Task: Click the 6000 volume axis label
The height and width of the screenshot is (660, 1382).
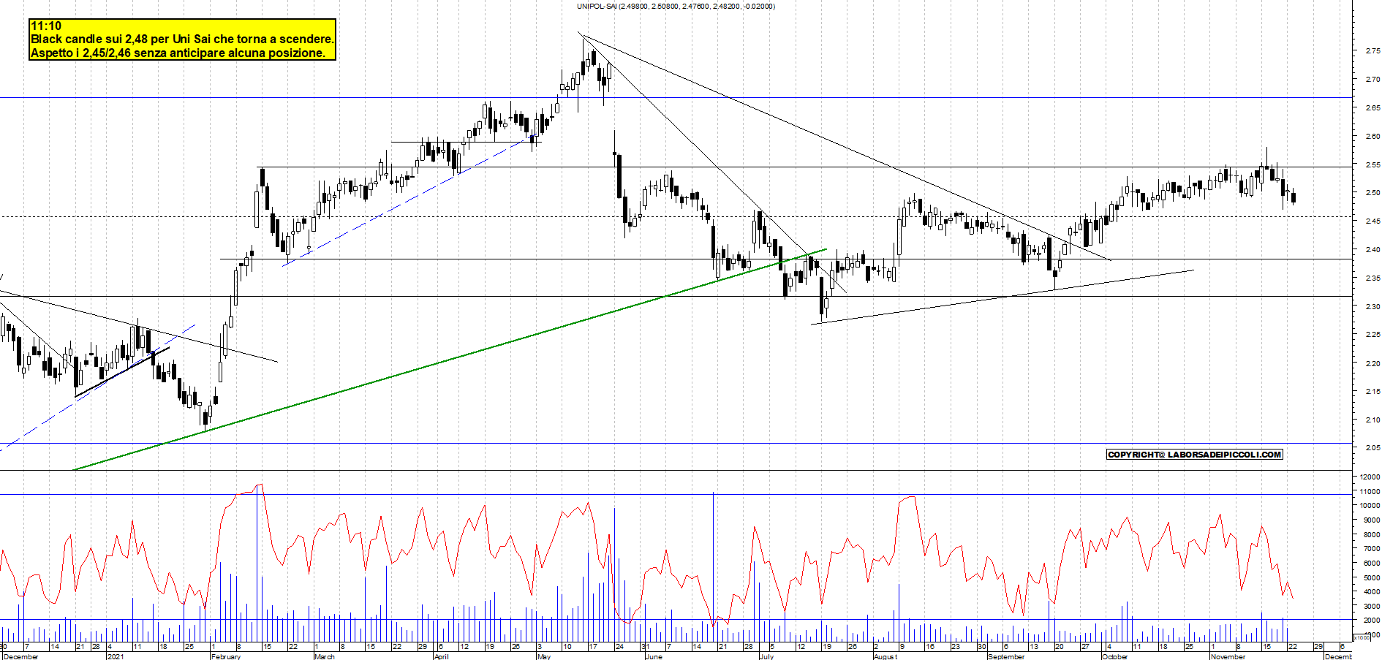Action: tap(1372, 563)
